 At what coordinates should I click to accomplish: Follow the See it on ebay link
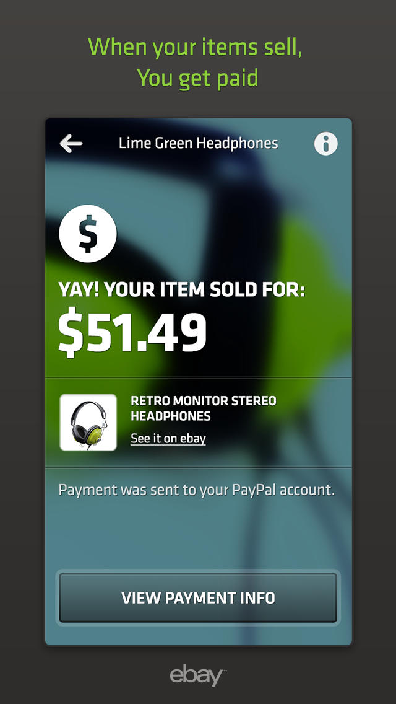pyautogui.click(x=168, y=439)
